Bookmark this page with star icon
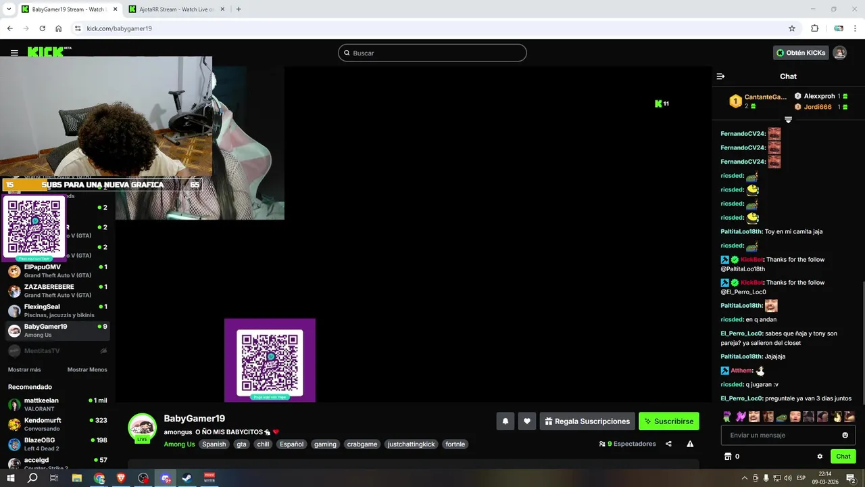The image size is (865, 487). (x=792, y=28)
